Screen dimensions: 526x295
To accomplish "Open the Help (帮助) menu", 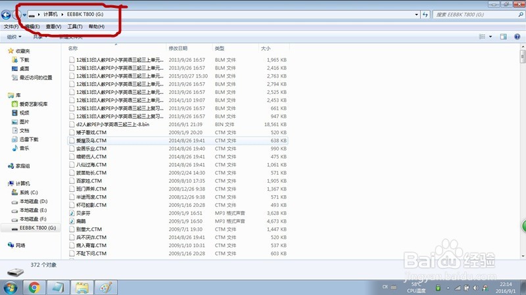I will click(97, 26).
